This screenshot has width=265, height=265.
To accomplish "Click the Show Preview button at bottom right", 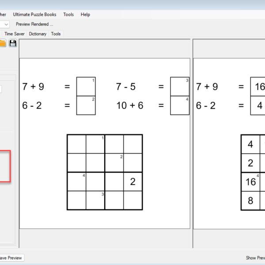I will click(255, 258).
